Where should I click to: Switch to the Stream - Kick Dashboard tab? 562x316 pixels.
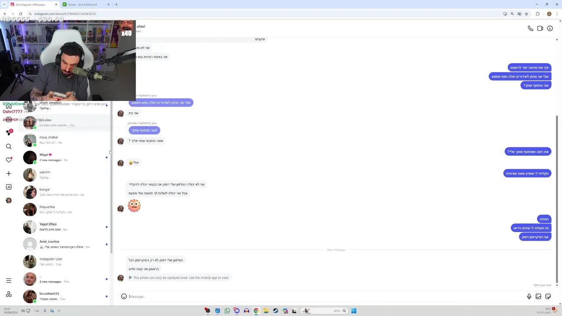pyautogui.click(x=86, y=4)
